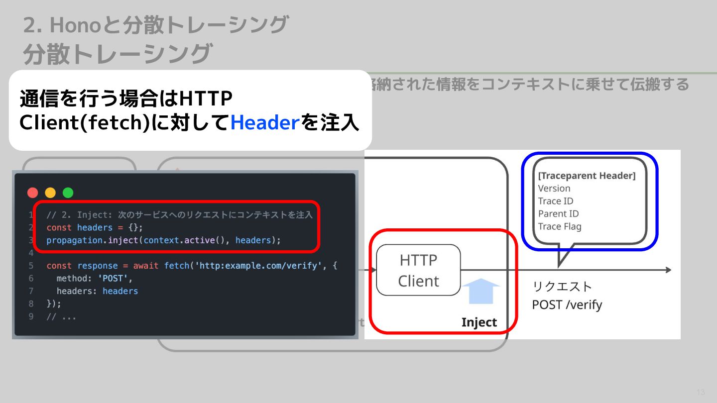Click the 'http:example.com/verify' URL string
This screenshot has width=717, height=403.
point(259,266)
